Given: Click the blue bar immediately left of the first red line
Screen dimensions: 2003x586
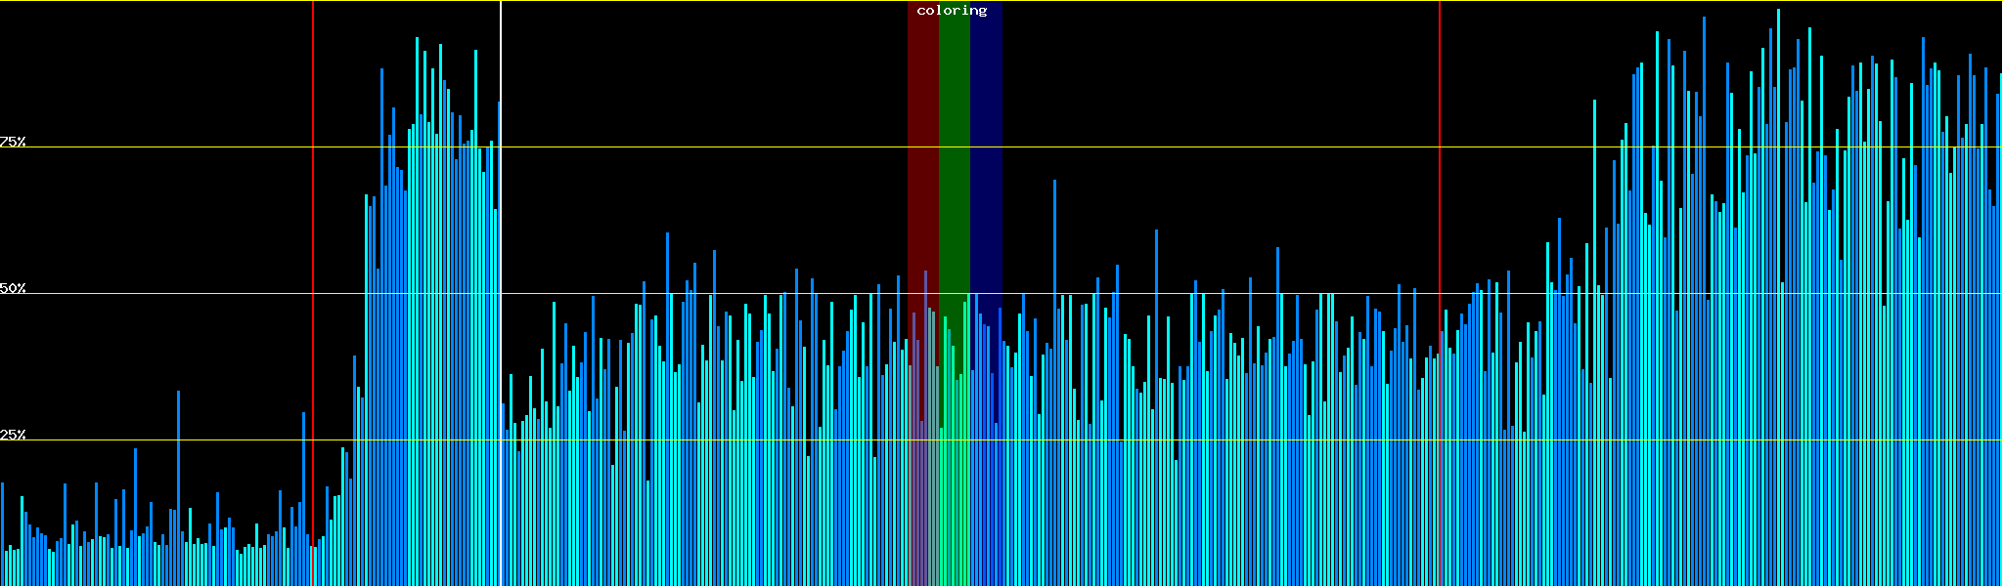Looking at the screenshot, I should 303,488.
